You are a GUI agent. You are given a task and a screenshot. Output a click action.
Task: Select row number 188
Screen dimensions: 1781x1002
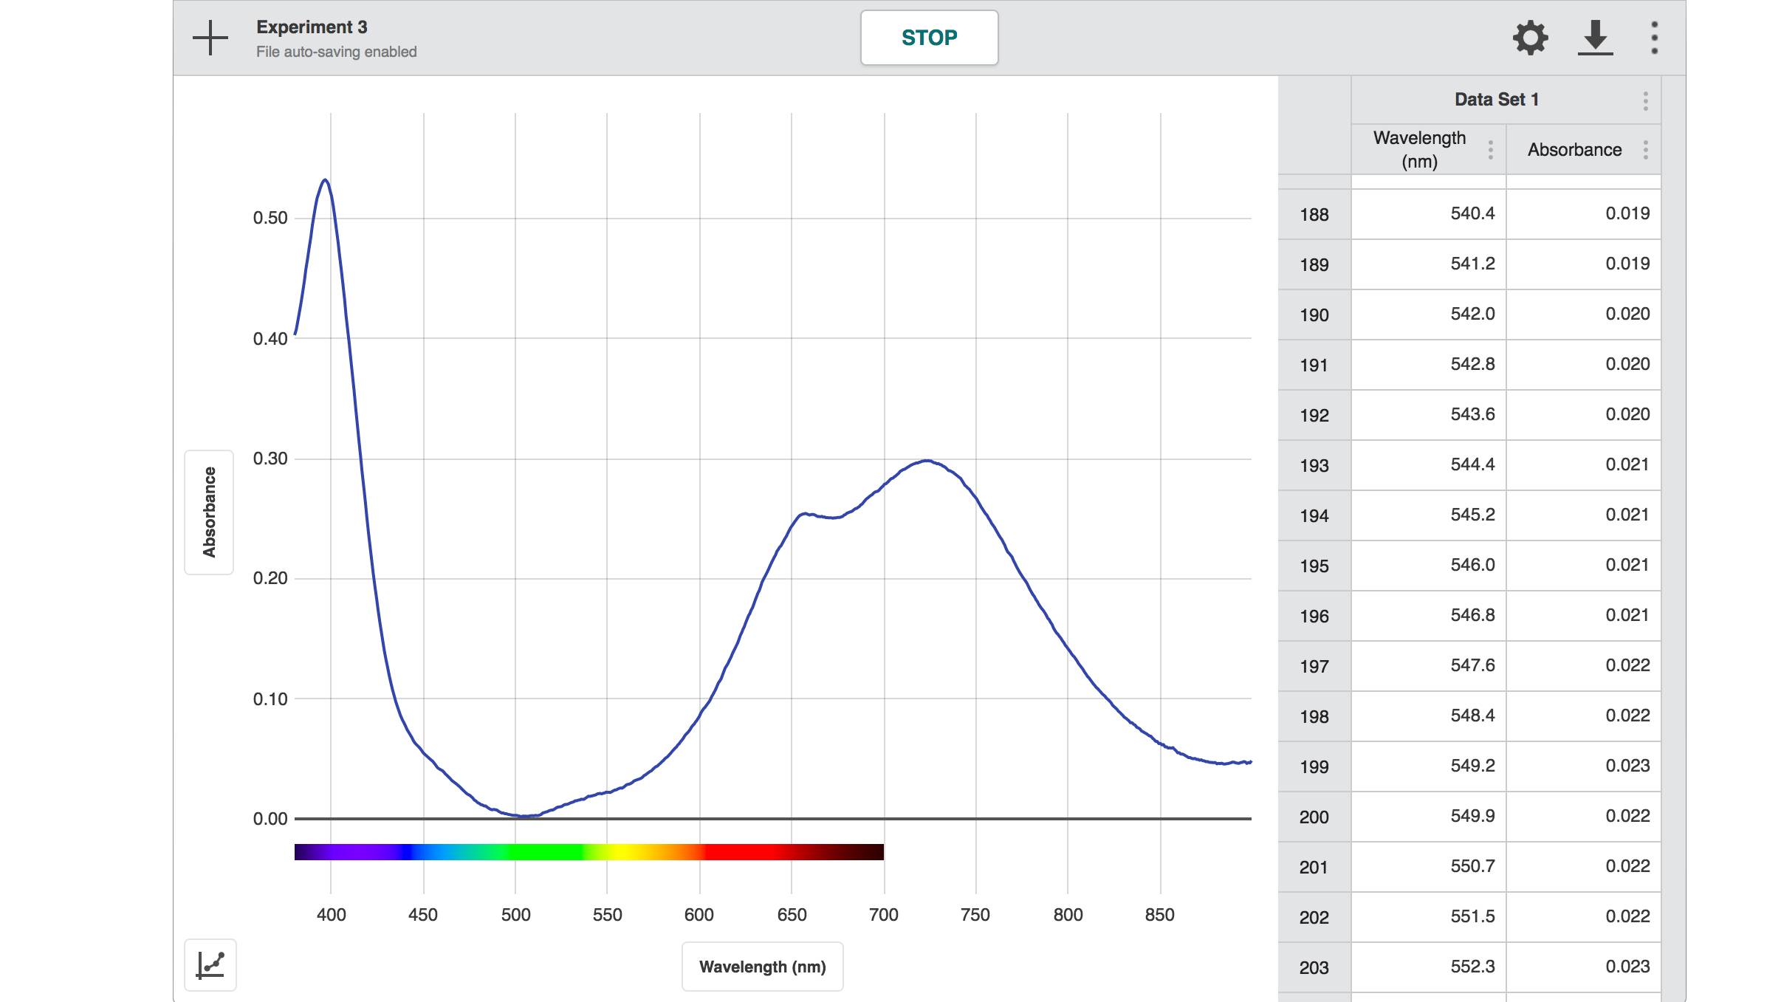click(1314, 214)
